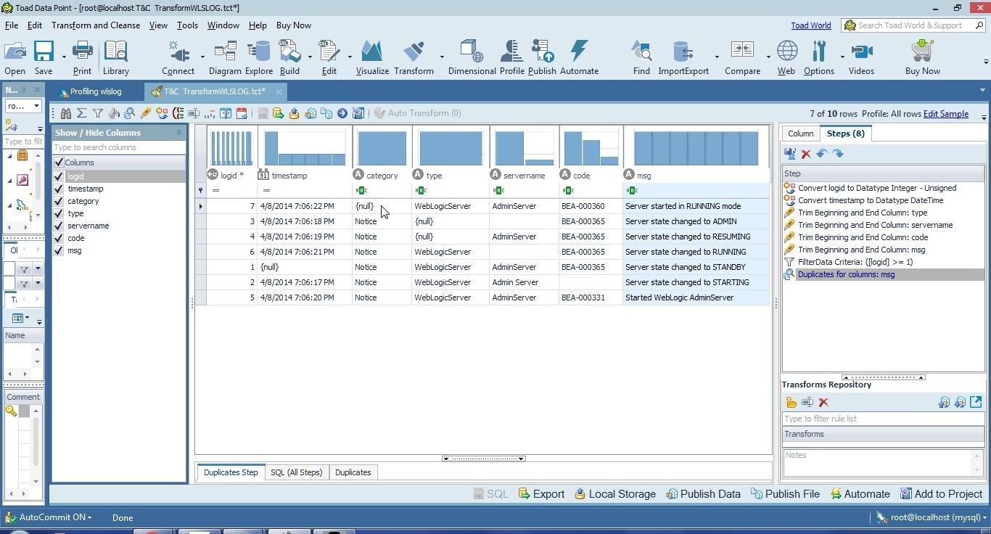Screen dimensions: 991x534
Task: Open the Tools menu
Action: pyautogui.click(x=187, y=25)
